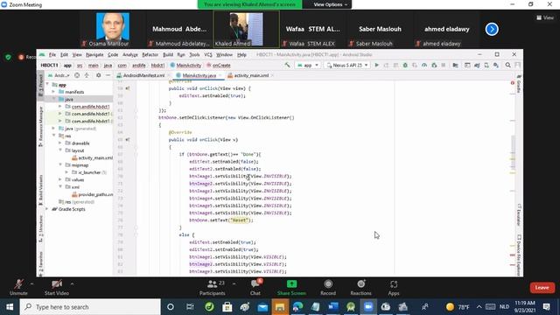Screen dimensions: 560x315
Task: Select the java folder in project tree
Action: pos(69,99)
